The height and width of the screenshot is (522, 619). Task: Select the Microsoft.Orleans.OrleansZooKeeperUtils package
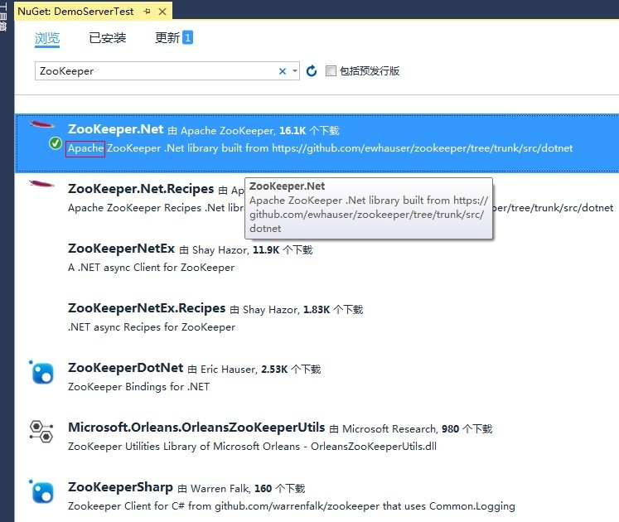pyautogui.click(x=196, y=428)
